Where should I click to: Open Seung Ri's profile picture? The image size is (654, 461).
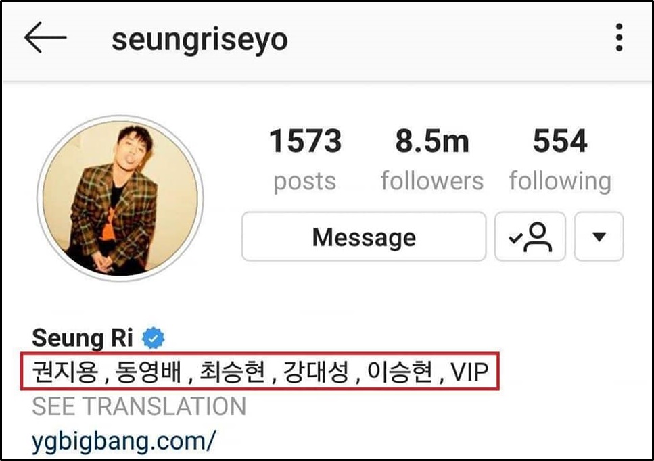(x=120, y=198)
